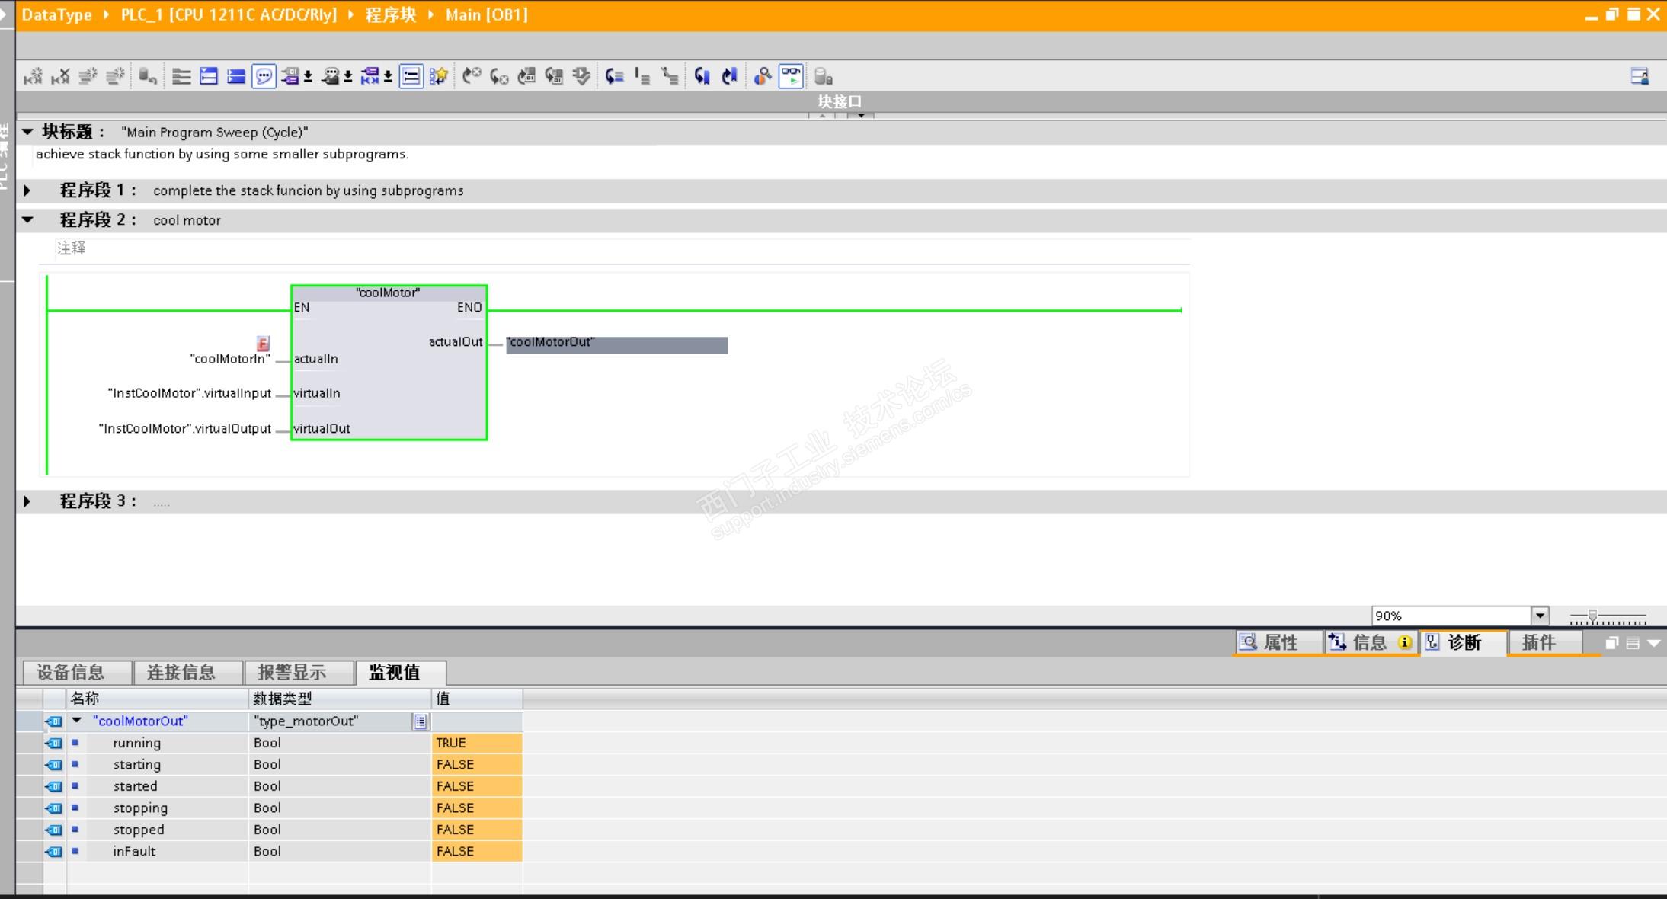Click close all networks toolbar icon
1667x899 pixels.
click(x=236, y=76)
